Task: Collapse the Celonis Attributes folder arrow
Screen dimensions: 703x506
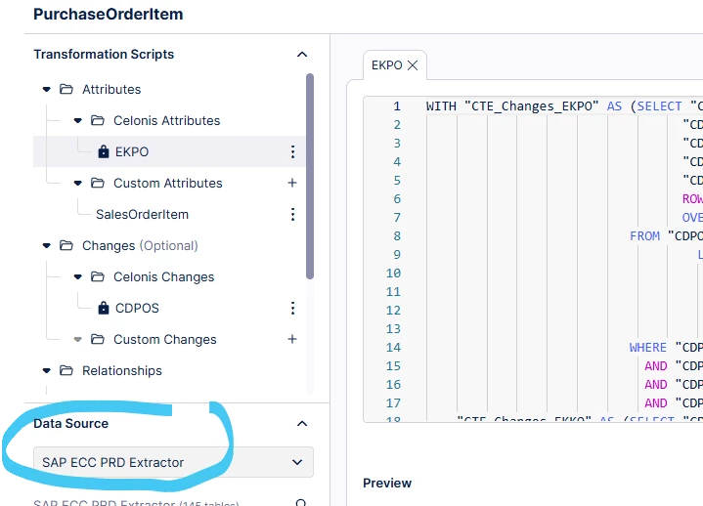Action: pos(78,120)
